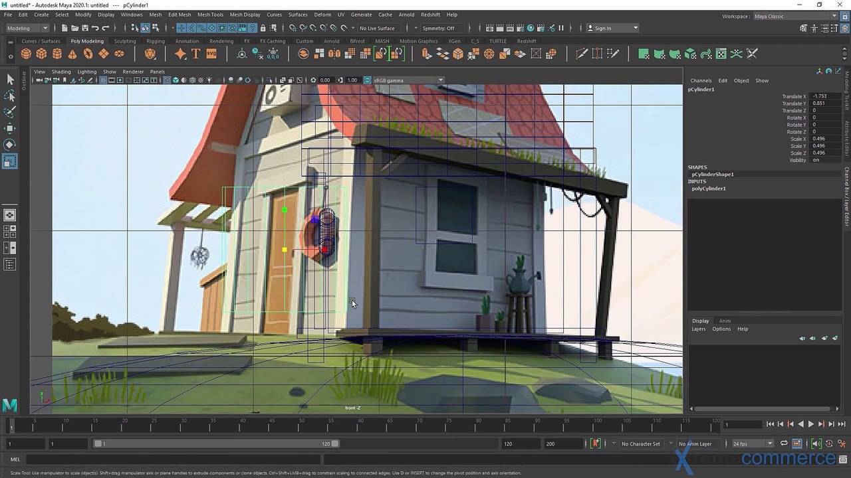The image size is (851, 478).
Task: Open the sRGB gamma view transform dropdown
Action: click(x=408, y=80)
